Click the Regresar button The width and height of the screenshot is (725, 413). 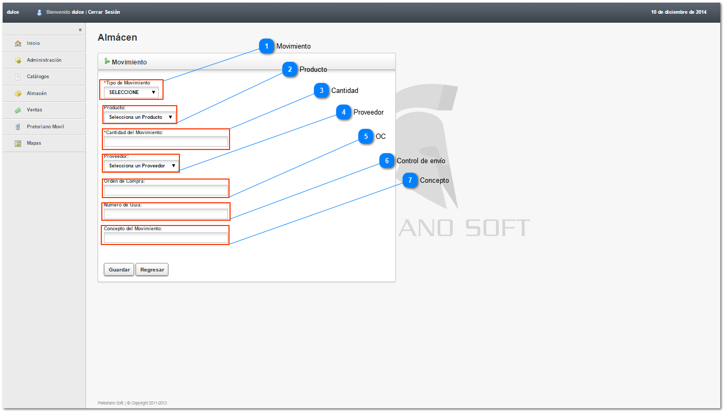tap(152, 269)
